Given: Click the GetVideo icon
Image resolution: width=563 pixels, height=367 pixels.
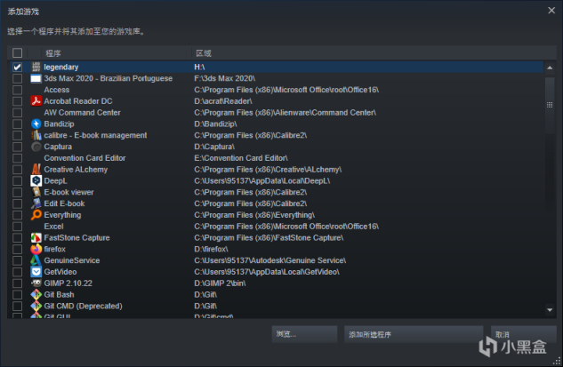Looking at the screenshot, I should point(36,272).
